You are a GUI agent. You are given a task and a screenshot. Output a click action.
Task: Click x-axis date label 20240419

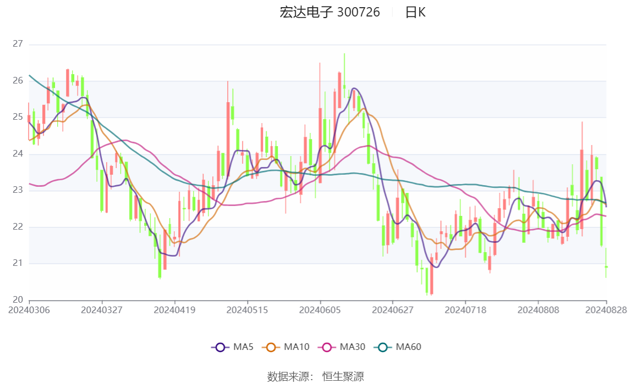174,310
